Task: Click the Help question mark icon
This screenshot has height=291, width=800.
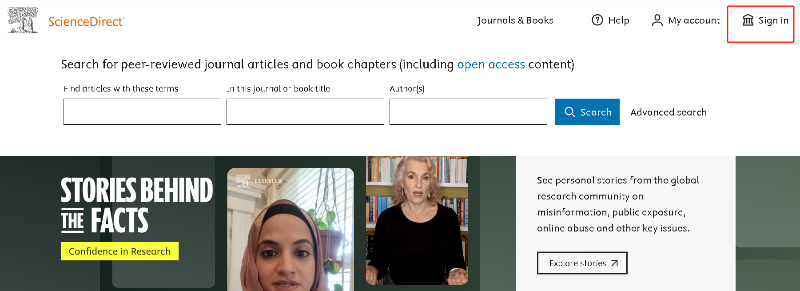Action: [597, 20]
